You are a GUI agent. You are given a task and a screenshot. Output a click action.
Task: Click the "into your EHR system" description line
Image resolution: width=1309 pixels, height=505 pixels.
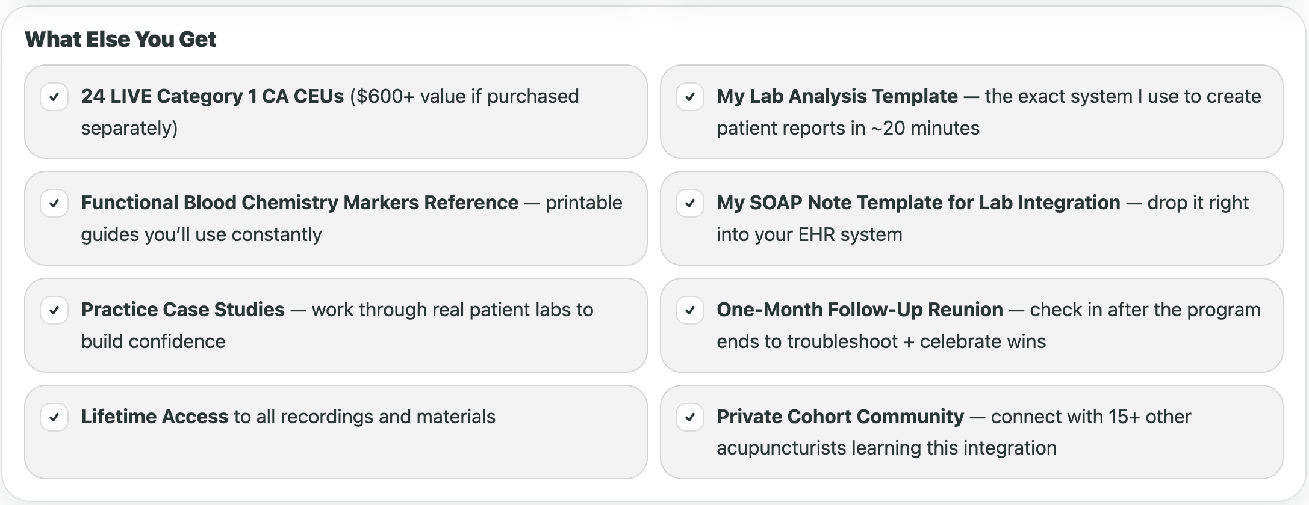809,234
